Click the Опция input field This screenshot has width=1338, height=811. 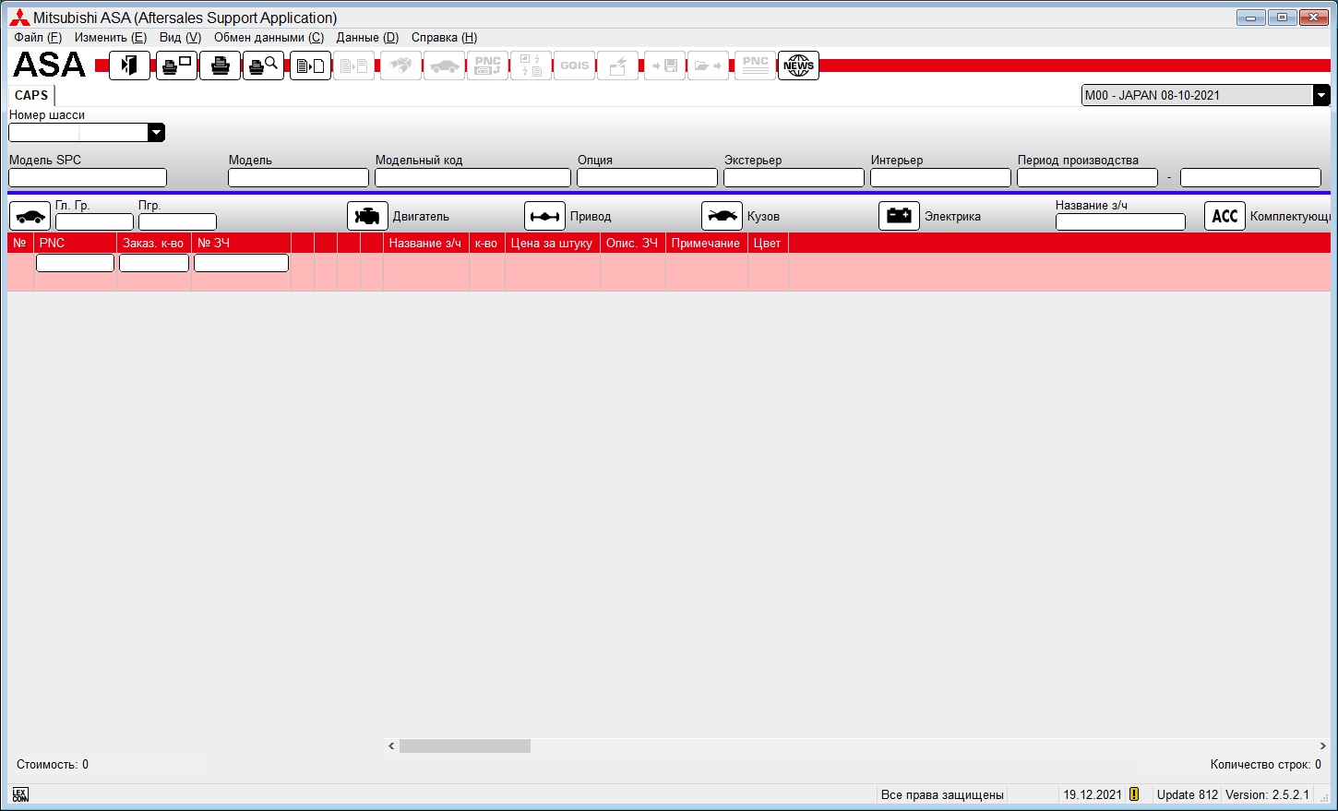647,178
